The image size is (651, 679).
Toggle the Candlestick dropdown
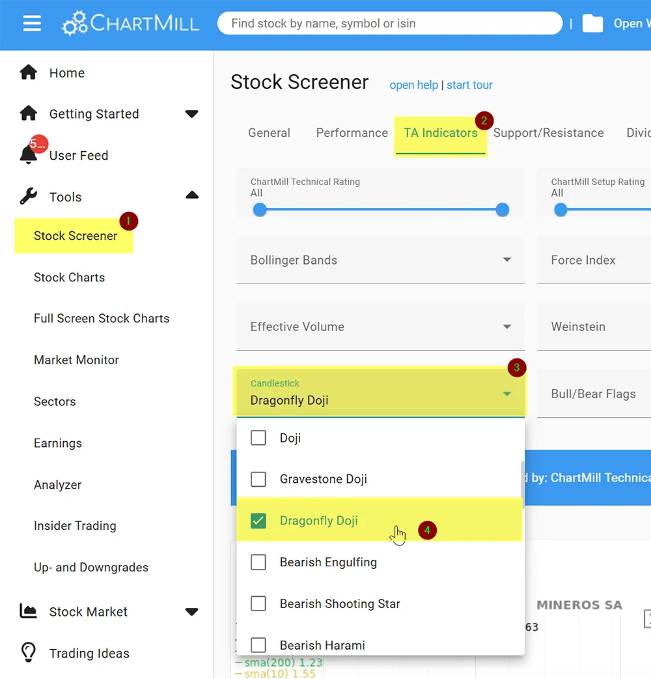(381, 393)
